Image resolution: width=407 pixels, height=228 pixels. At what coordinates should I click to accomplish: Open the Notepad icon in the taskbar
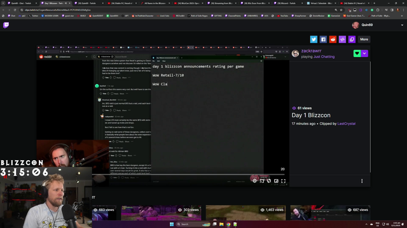[x=235, y=224]
